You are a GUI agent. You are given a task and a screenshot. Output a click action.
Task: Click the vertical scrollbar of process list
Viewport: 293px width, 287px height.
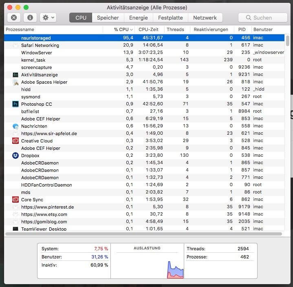[x=288, y=41]
